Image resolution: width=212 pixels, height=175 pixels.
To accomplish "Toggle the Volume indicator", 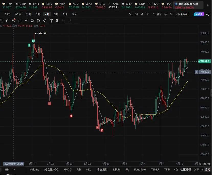I will click(x=35, y=169).
